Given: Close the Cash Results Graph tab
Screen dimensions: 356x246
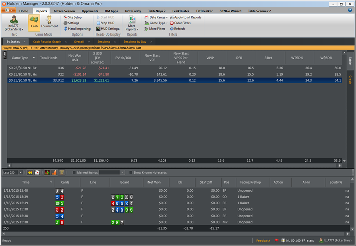Looking at the screenshot, I should 66,42.
